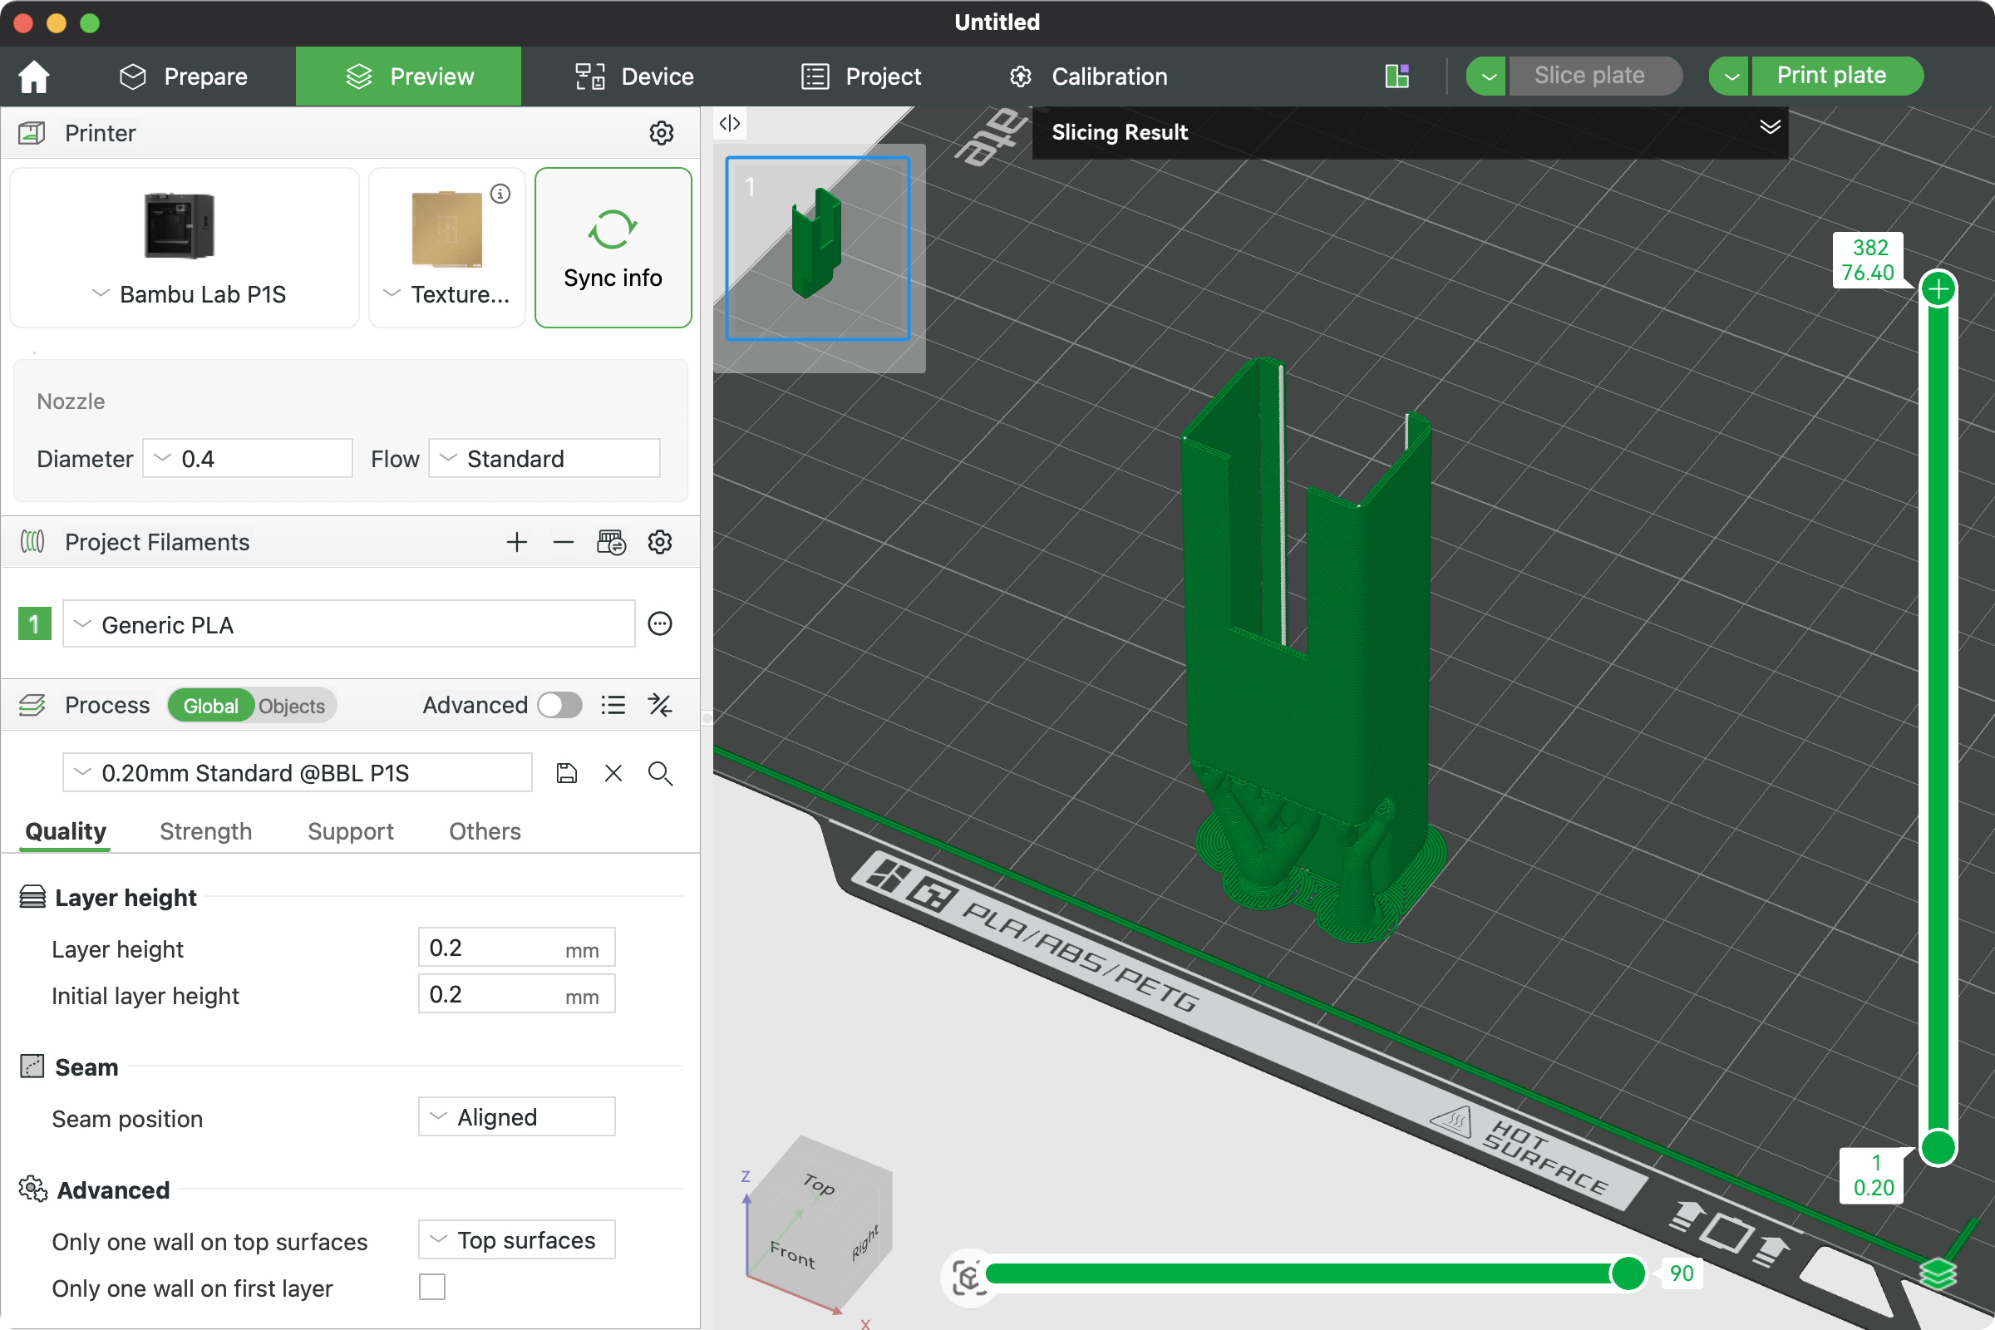Open project filaments settings gear
The height and width of the screenshot is (1330, 1995).
660,542
